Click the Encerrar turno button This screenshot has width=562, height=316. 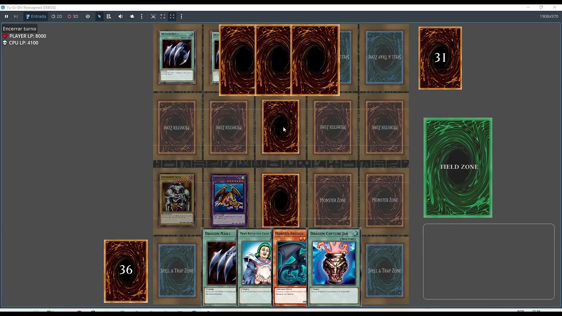20,29
